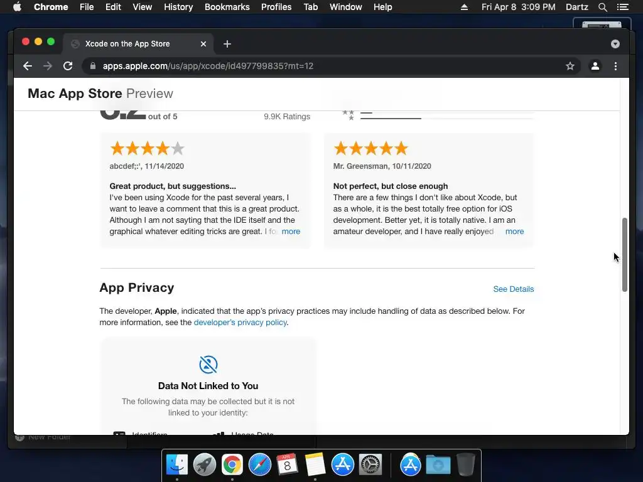The width and height of the screenshot is (643, 482).
Task: Open the developer's privacy policy link
Action: tap(240, 323)
